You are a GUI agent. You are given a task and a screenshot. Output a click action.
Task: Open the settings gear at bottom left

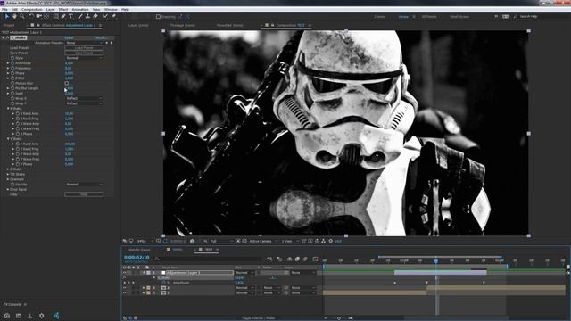click(x=42, y=316)
